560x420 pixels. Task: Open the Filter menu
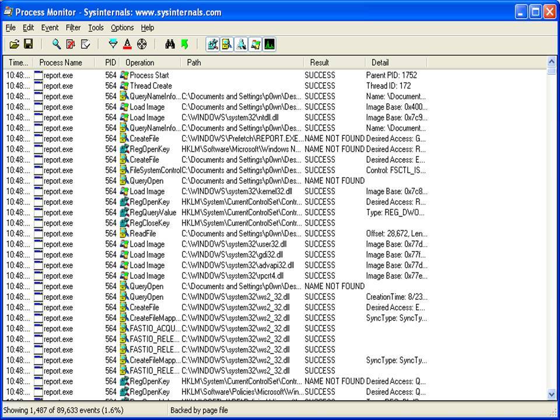pyautogui.click(x=73, y=27)
